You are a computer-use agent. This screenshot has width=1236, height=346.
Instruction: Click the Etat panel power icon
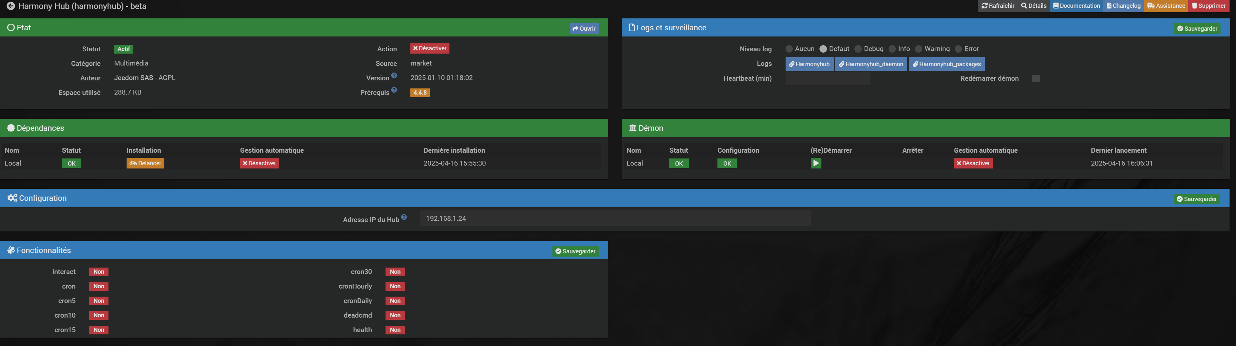coord(11,27)
